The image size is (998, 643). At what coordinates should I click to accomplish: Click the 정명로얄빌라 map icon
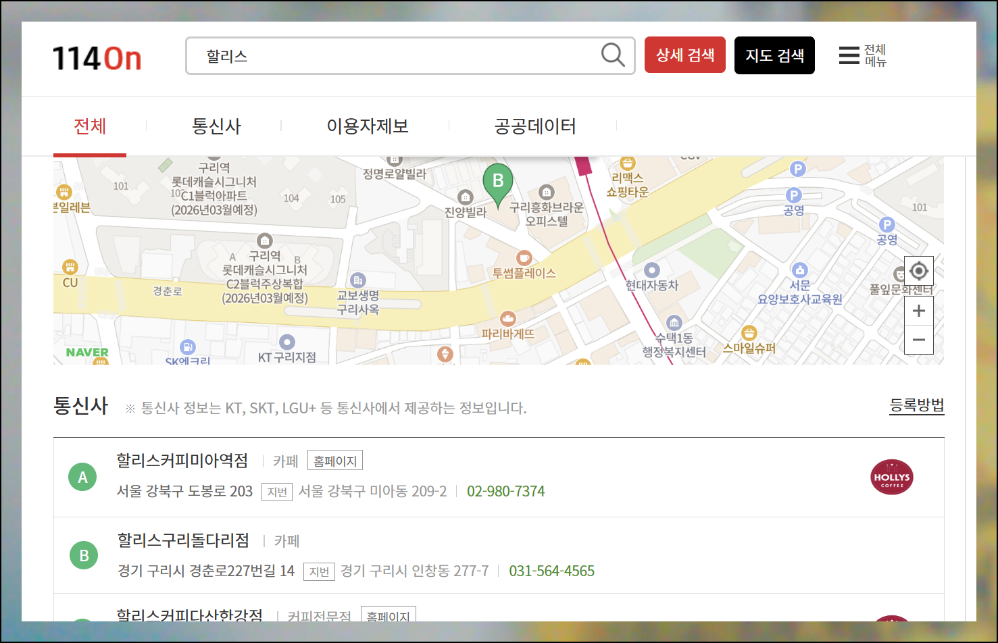click(395, 161)
